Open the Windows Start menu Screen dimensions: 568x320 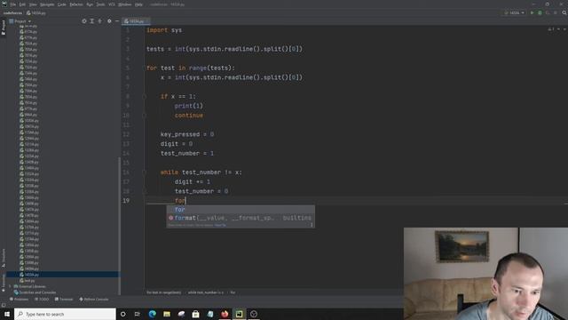[7, 314]
